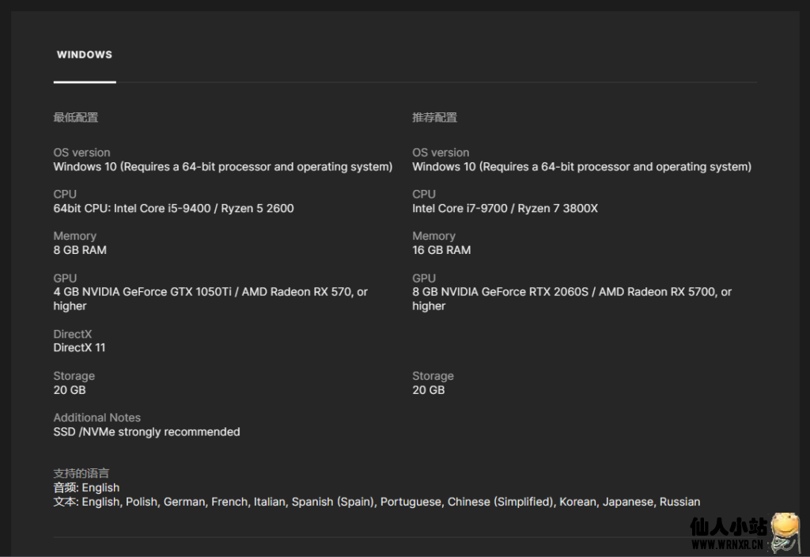Click minimum Windows 10 OS version text
This screenshot has width=810, height=557.
click(x=222, y=167)
